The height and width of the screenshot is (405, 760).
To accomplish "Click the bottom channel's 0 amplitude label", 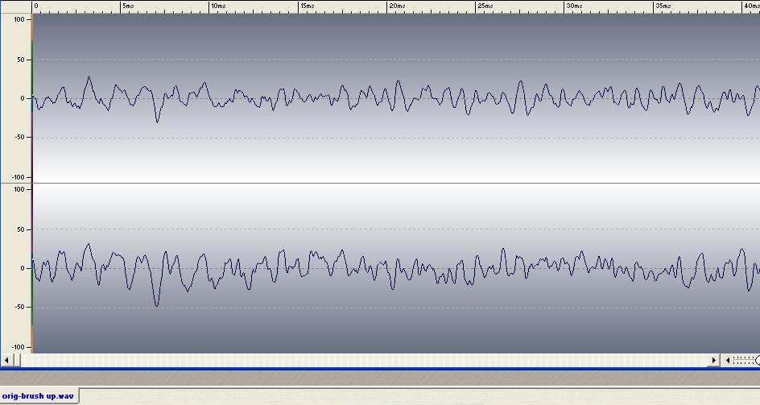I will (23, 268).
